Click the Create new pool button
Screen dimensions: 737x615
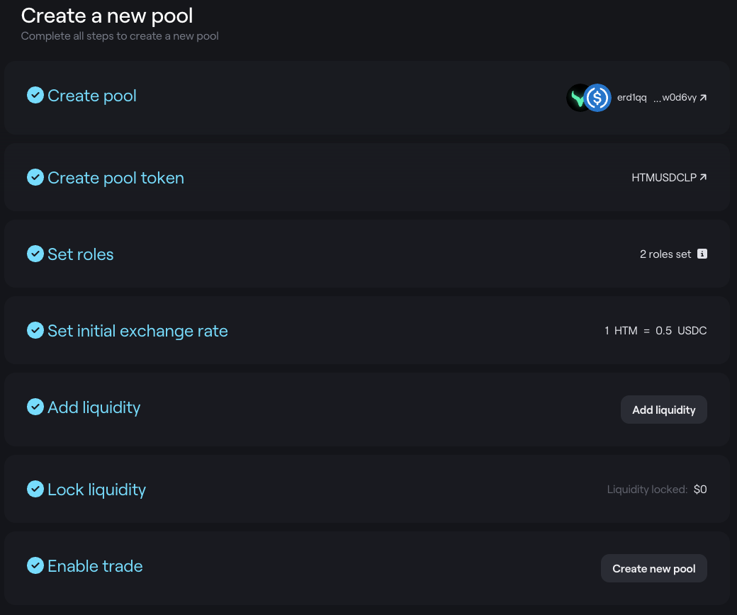pos(654,568)
